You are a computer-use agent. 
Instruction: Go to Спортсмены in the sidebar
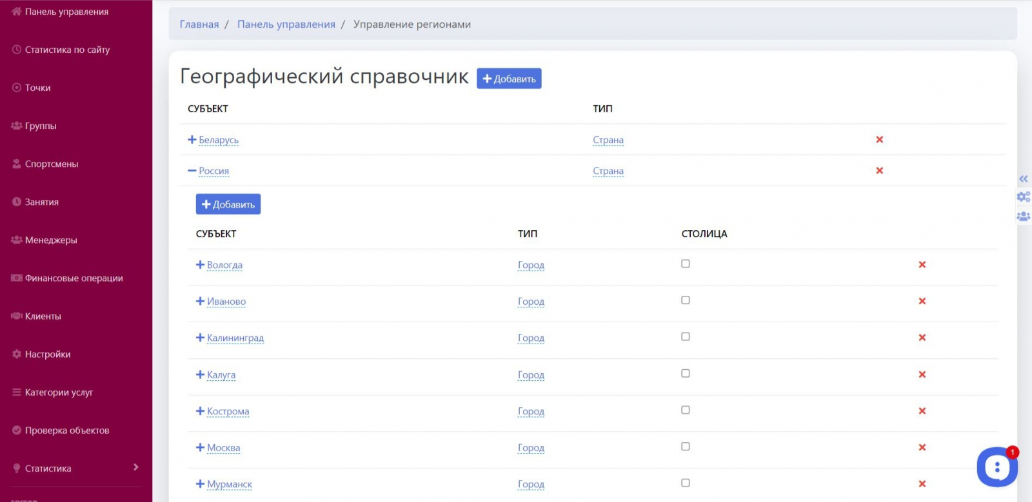tap(52, 164)
